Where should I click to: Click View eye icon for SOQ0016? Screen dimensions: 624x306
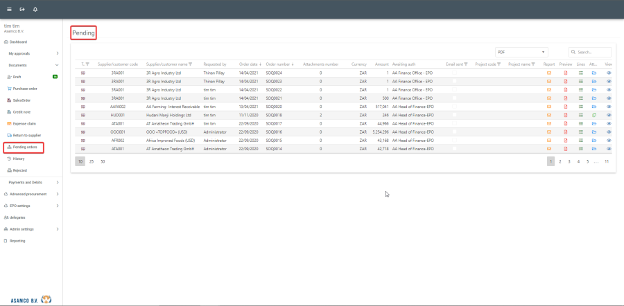[609, 132]
